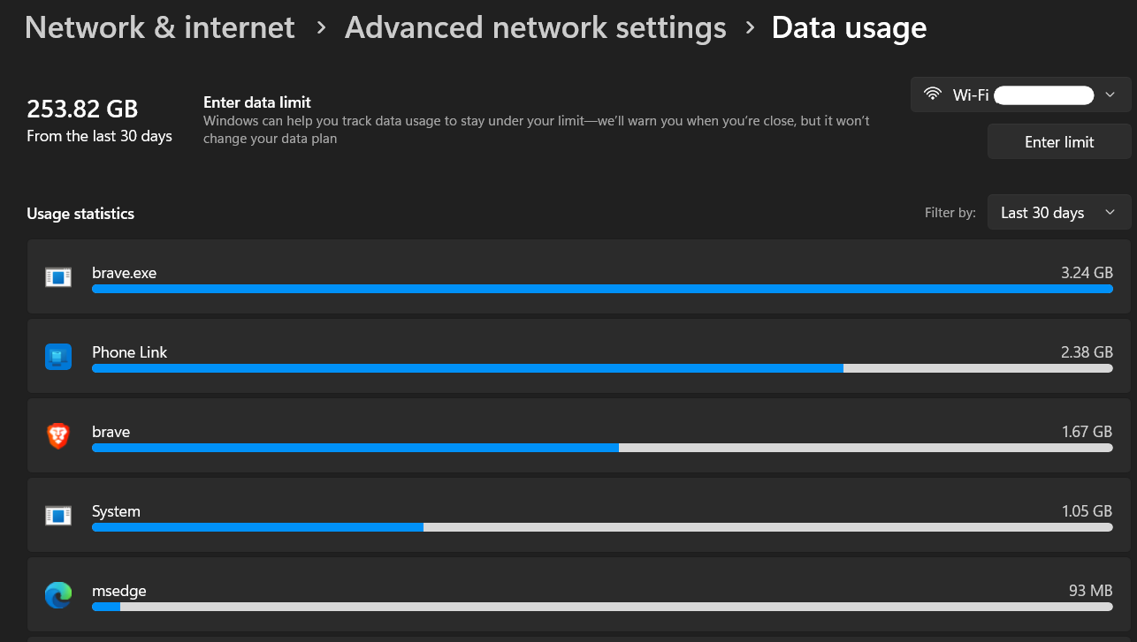Image resolution: width=1137 pixels, height=642 pixels.
Task: Go back to Network & internet
Action: coord(160,27)
